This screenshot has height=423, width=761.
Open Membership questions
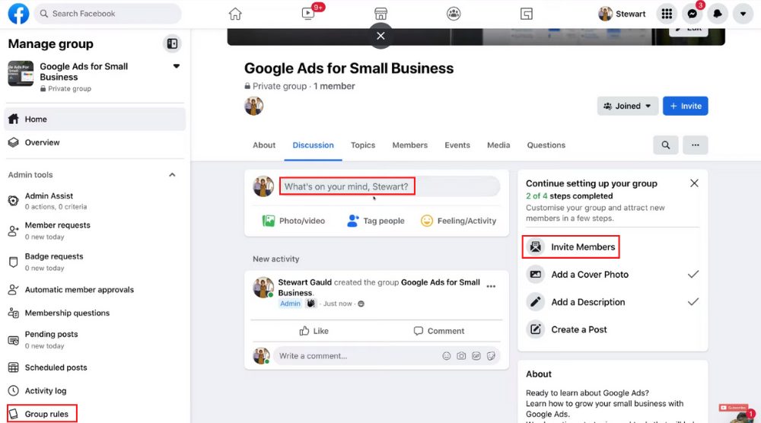[94, 313]
